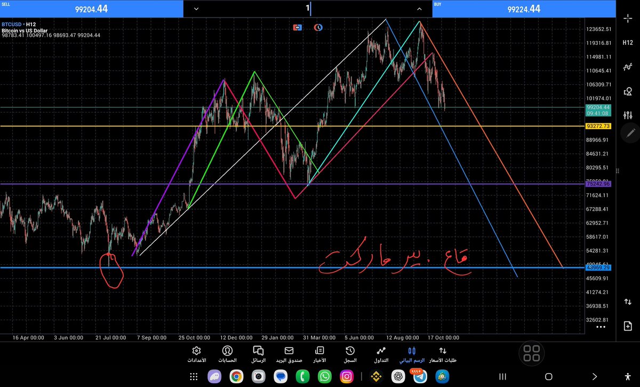The width and height of the screenshot is (640, 387).
Task: Select the yellow 93272.73 price level label
Action: 597,126
